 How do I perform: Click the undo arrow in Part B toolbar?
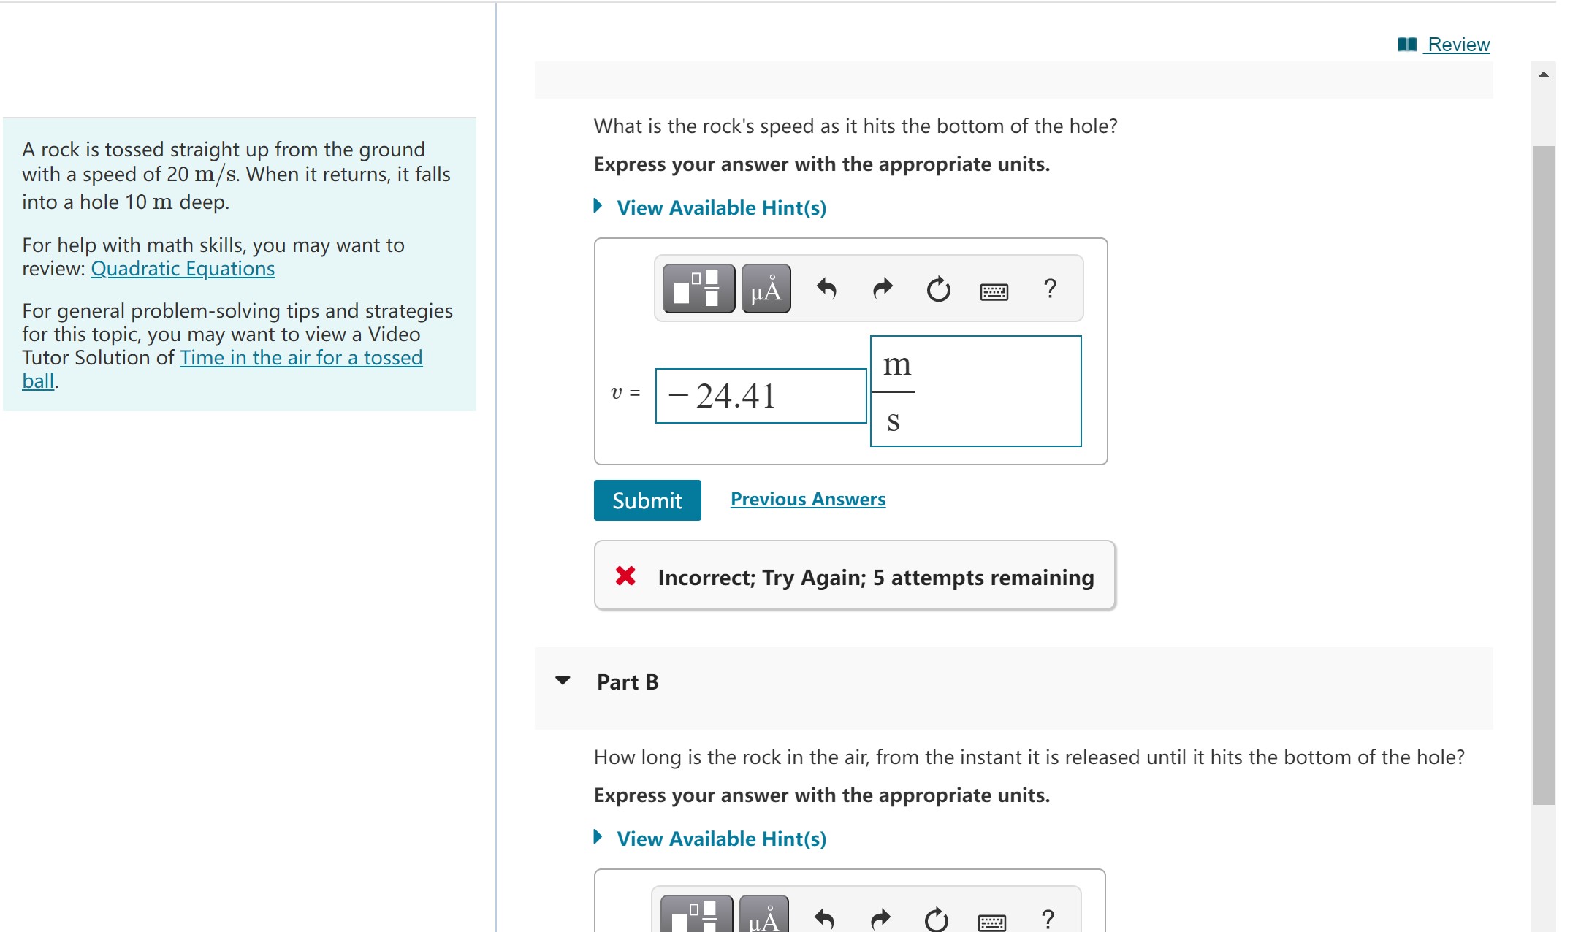823,919
